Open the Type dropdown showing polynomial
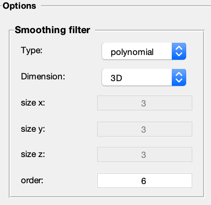Image resolution: width=211 pixels, height=205 pixels. [144, 51]
